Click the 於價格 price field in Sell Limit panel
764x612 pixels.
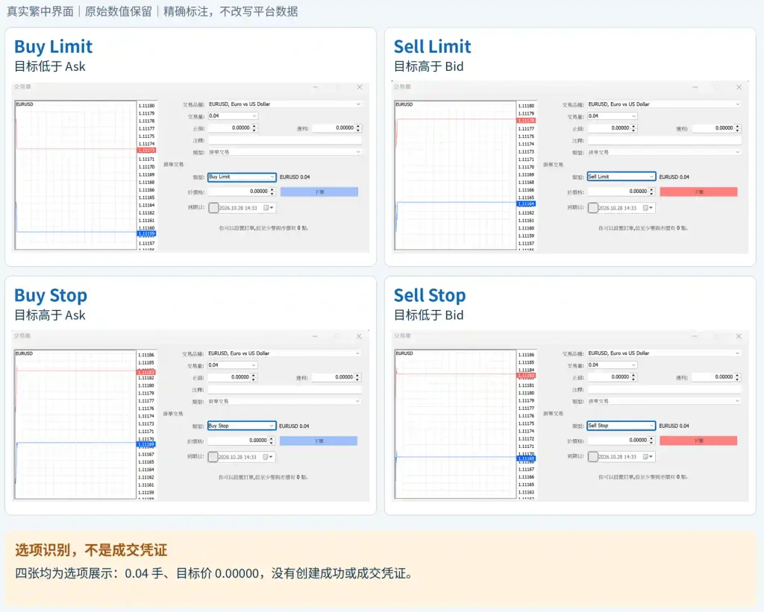pyautogui.click(x=617, y=192)
